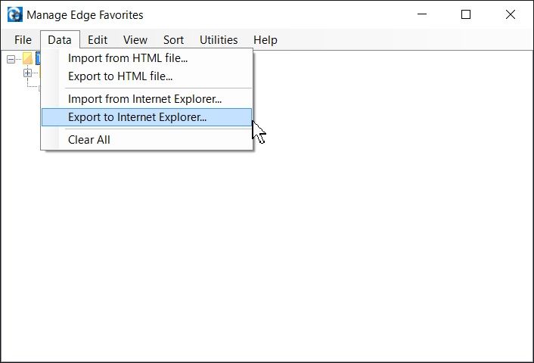Choose Clear All in Data menu
534x363 pixels.
click(147, 140)
